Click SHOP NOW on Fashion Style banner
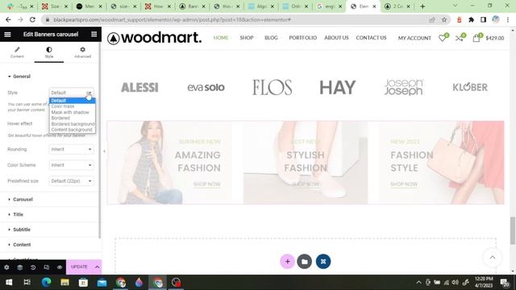Image resolution: width=516 pixels, height=290 pixels. (404, 184)
